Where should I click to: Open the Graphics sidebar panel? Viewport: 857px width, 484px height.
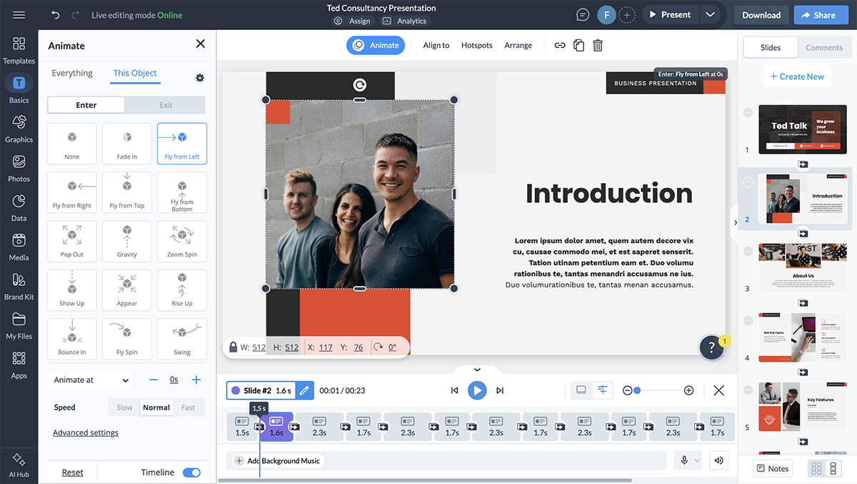[x=19, y=129]
